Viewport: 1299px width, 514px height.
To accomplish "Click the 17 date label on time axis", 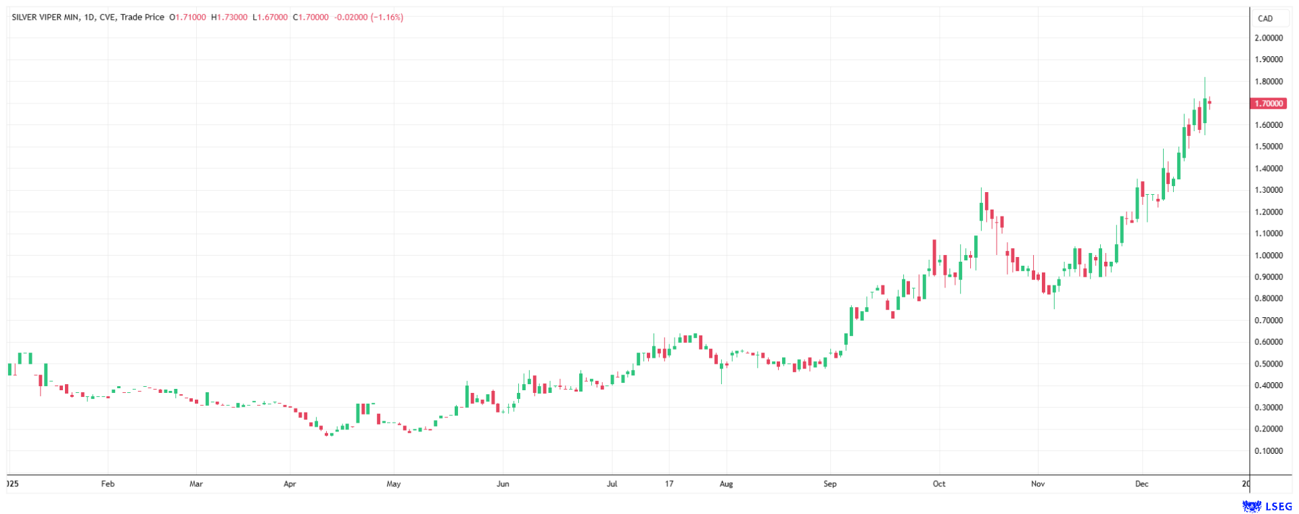I will (669, 484).
